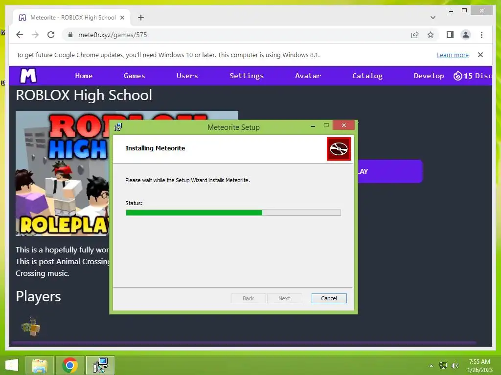This screenshot has height=375, width=501.
Task: Open the Games nav item
Action: (x=134, y=76)
